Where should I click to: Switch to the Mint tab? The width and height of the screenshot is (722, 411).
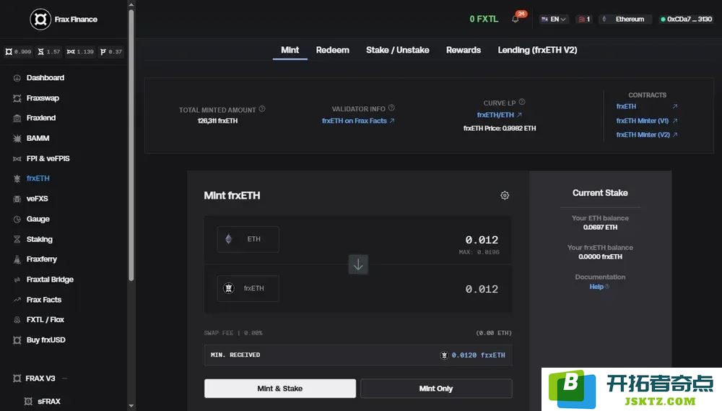pos(290,51)
